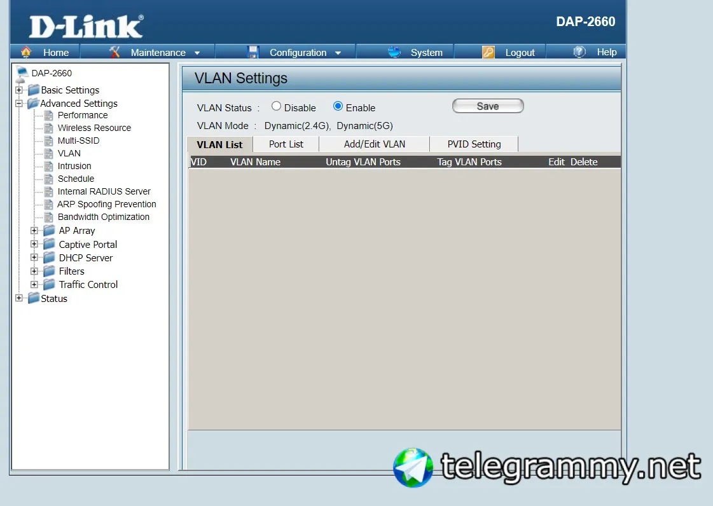Viewport: 713px width, 506px height.
Task: Click the Untag VLAN Ports column header
Action: 363,162
